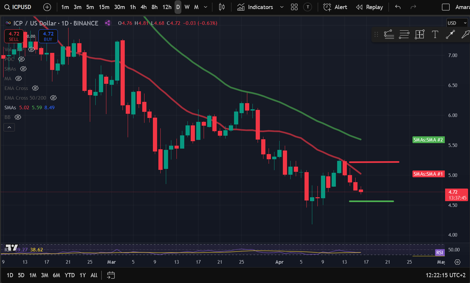Select the horizontal lines drawing tool with two endpoints

tap(404, 34)
